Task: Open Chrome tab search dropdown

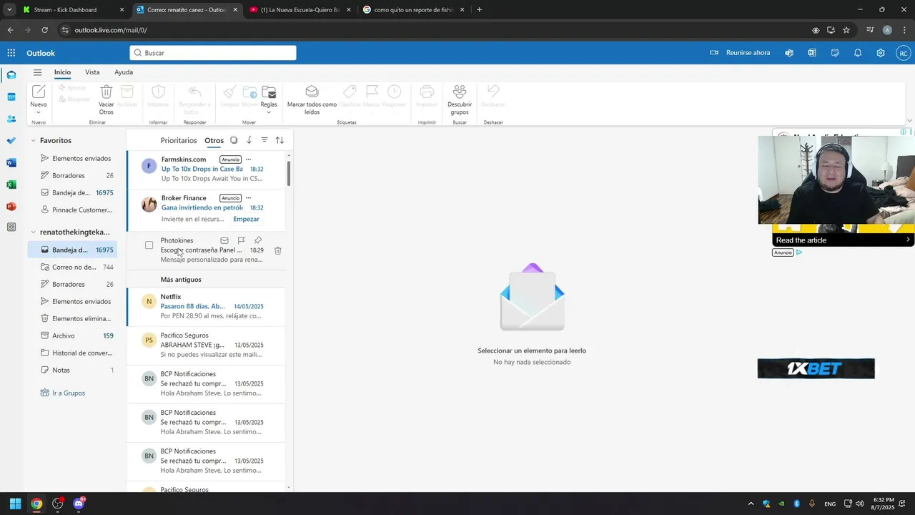Action: [9, 10]
